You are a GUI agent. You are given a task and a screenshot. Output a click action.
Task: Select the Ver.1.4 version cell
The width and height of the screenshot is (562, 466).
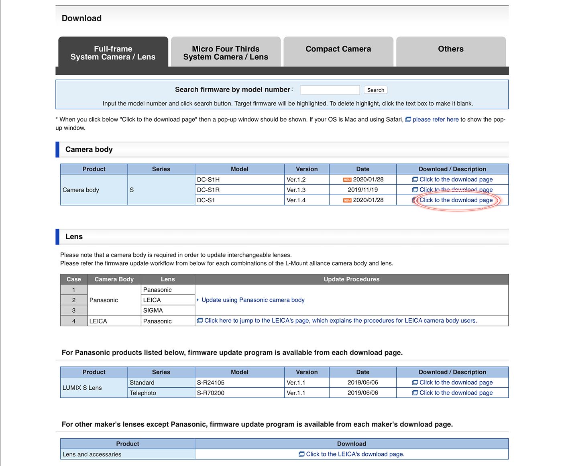[x=307, y=200]
